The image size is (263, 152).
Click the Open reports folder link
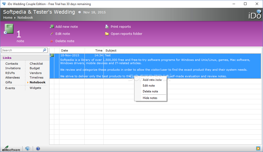click(127, 34)
